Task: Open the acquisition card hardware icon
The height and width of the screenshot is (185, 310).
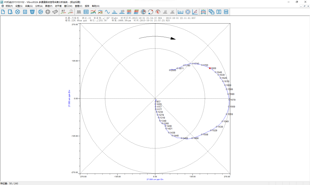Action: 55,12
